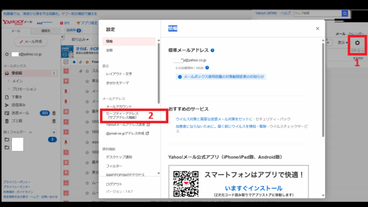Click the content pane vertical scrollbar

(323, 90)
